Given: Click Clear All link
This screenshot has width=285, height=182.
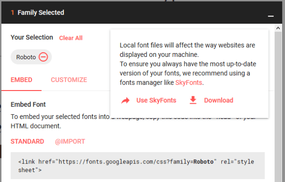Looking at the screenshot, I should [x=71, y=38].
